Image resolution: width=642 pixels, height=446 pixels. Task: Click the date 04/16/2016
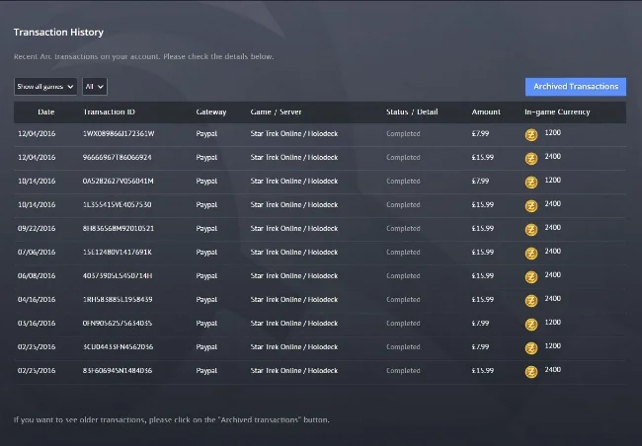click(37, 300)
